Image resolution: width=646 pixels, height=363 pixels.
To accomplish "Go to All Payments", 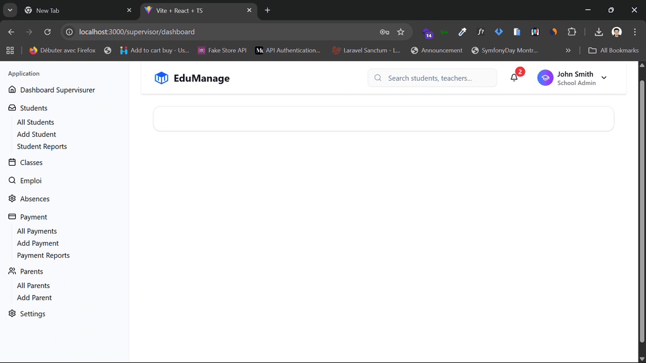I will (x=37, y=231).
